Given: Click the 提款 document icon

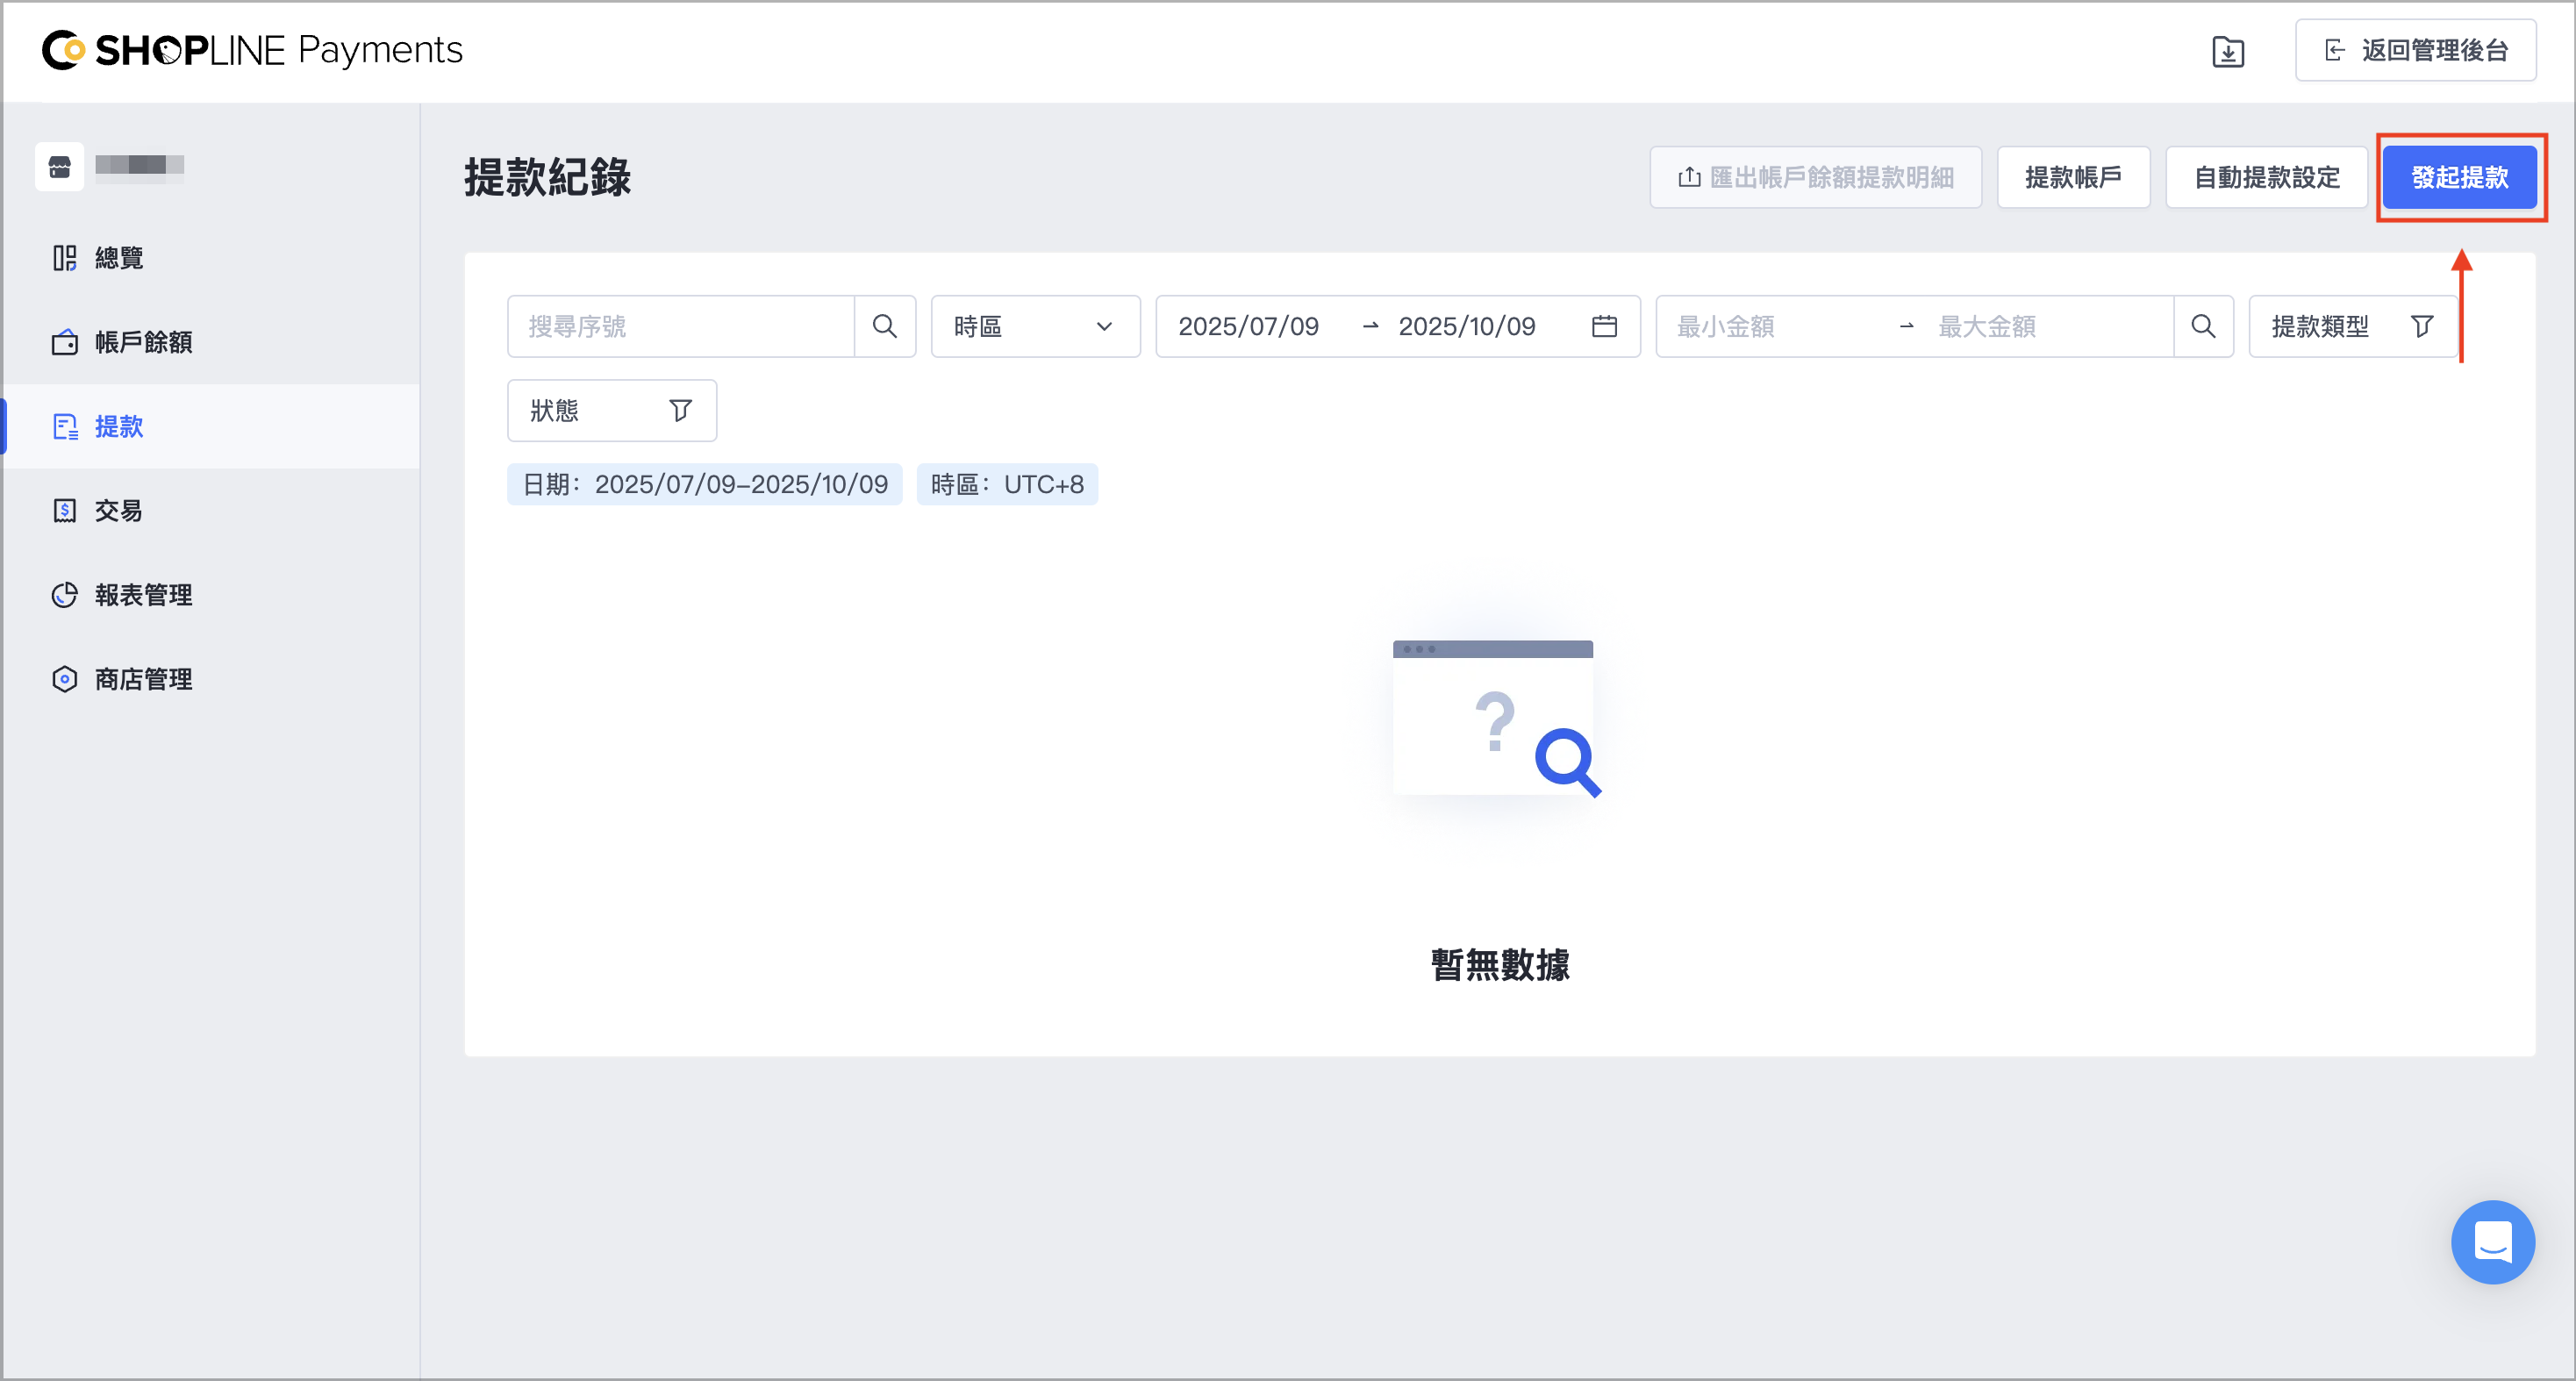Looking at the screenshot, I should coord(65,426).
